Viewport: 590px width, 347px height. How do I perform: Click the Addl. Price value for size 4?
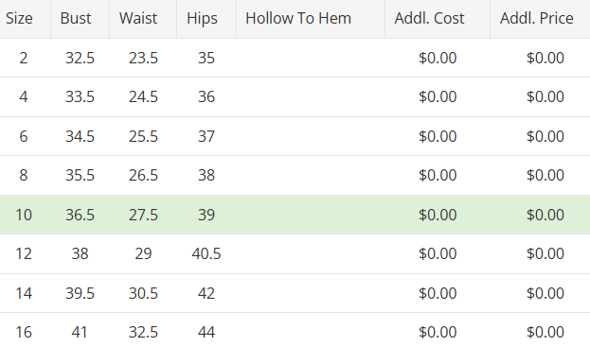pyautogui.click(x=545, y=96)
